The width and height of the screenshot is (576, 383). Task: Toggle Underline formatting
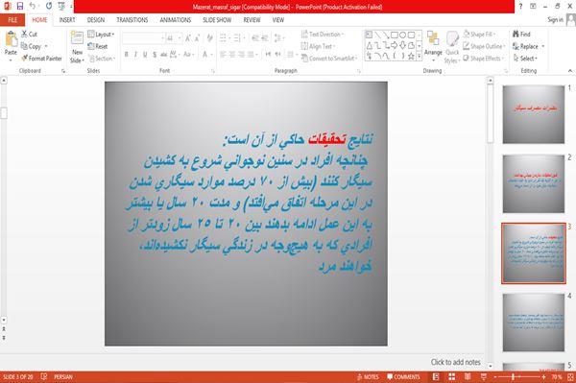145,55
